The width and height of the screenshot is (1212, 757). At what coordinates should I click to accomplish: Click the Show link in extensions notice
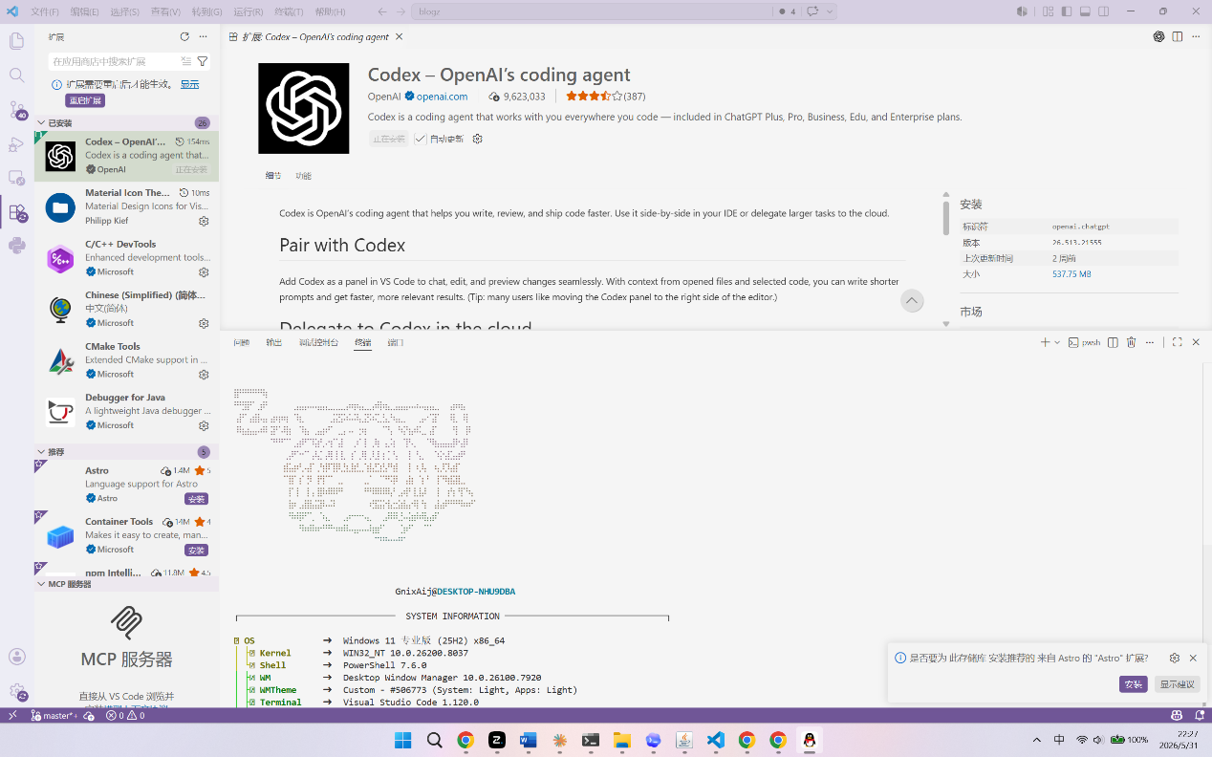(x=190, y=84)
